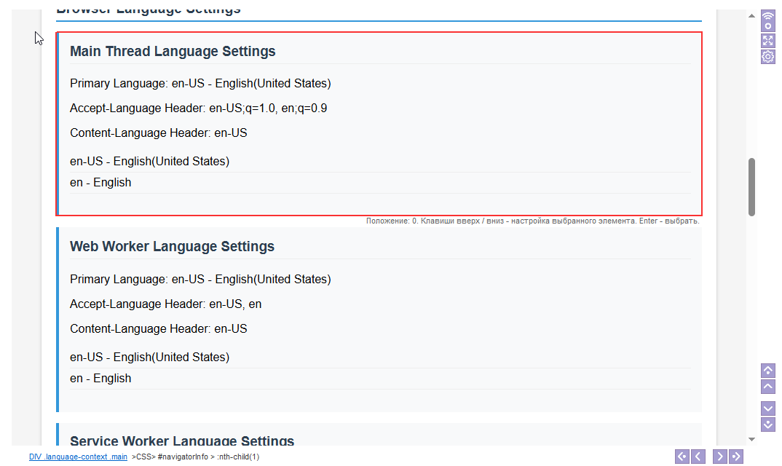
Task: Click the scrollbar up arrow
Action: pyautogui.click(x=751, y=15)
